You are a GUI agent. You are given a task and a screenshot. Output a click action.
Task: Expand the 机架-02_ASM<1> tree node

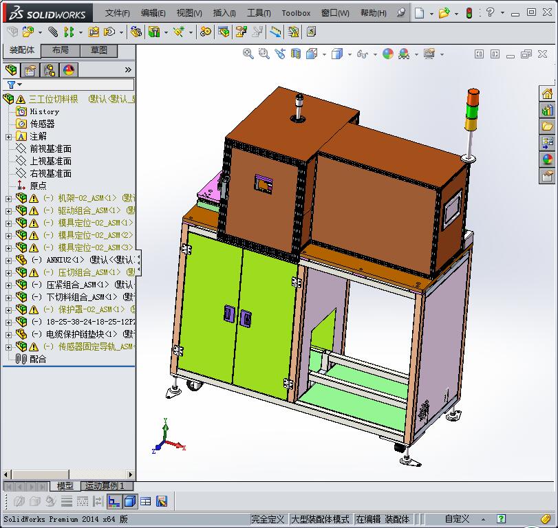pos(8,199)
